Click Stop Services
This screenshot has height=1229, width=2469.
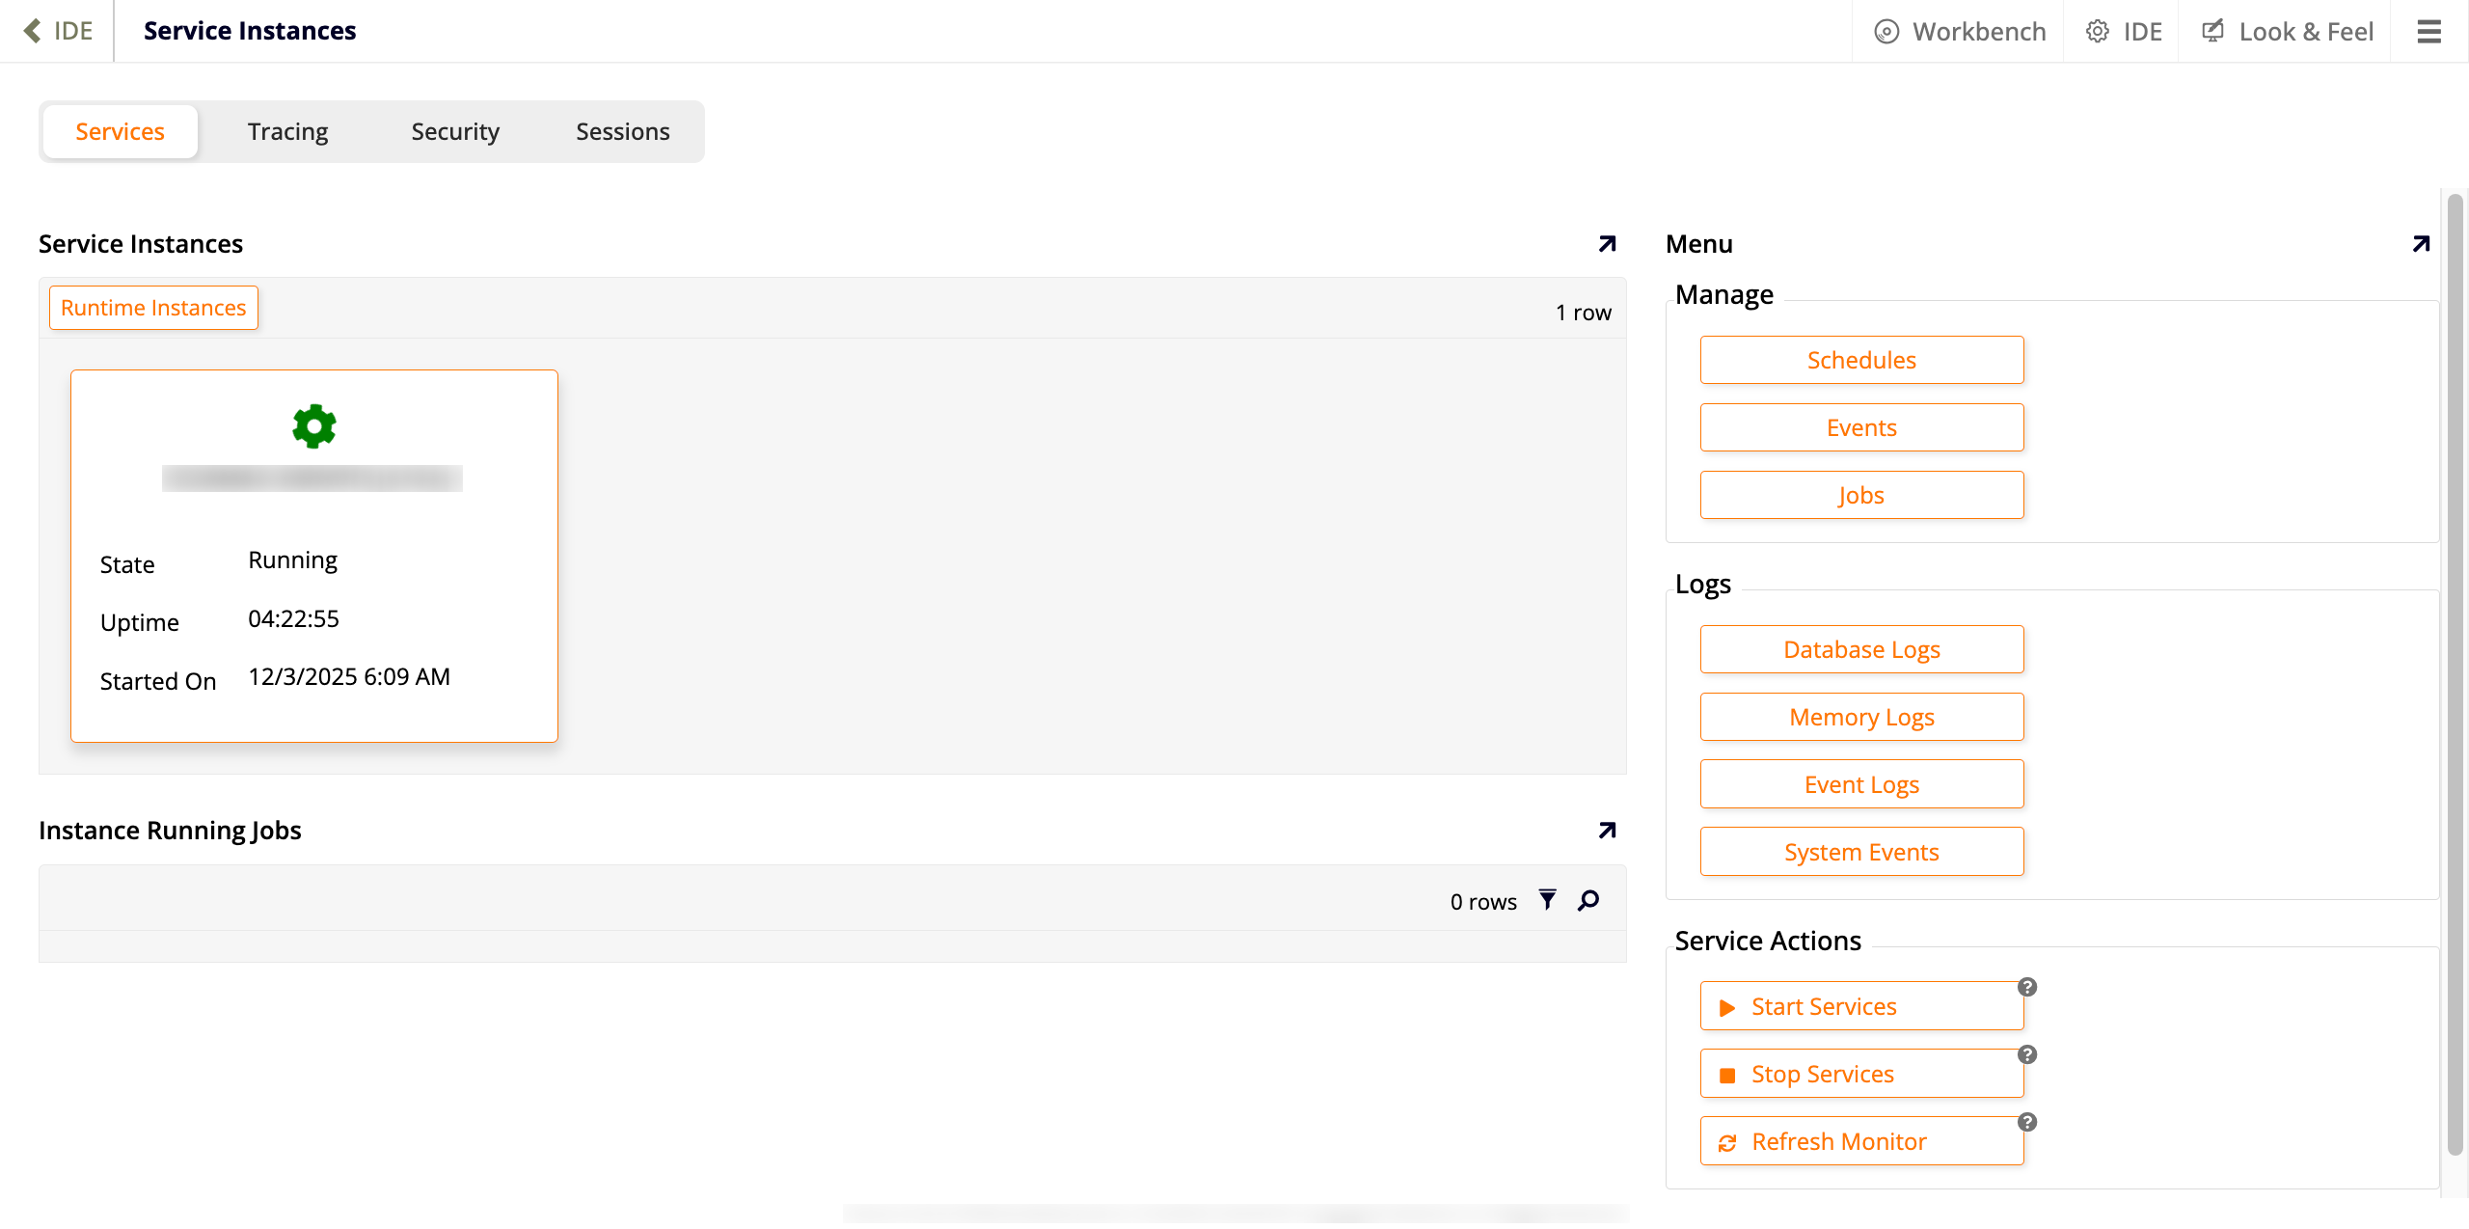[x=1860, y=1073]
